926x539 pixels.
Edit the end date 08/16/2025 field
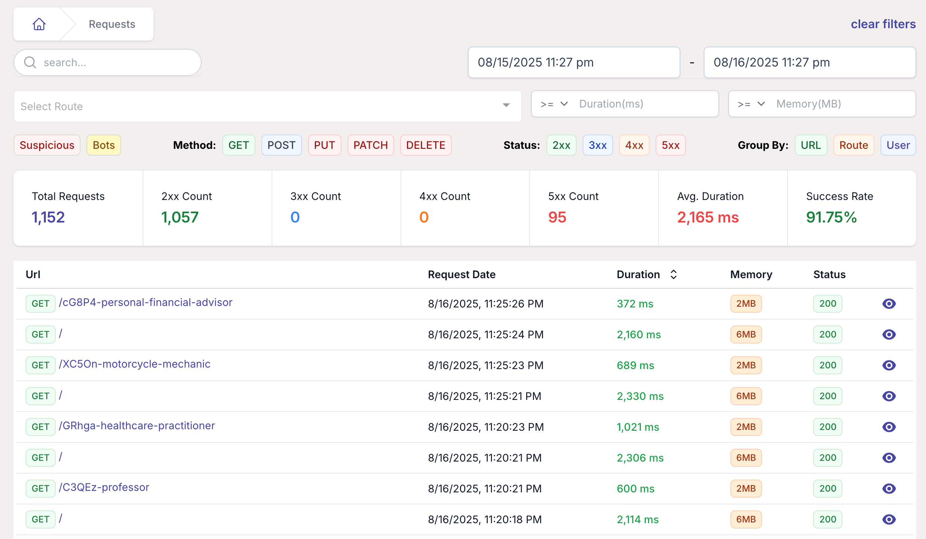coord(810,62)
